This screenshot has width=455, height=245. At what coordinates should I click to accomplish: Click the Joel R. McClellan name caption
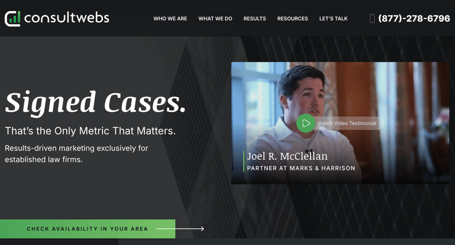[287, 156]
